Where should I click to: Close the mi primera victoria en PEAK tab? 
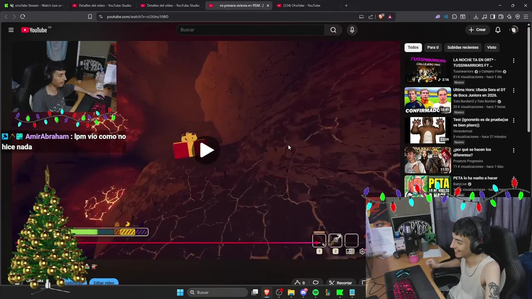[x=268, y=5]
